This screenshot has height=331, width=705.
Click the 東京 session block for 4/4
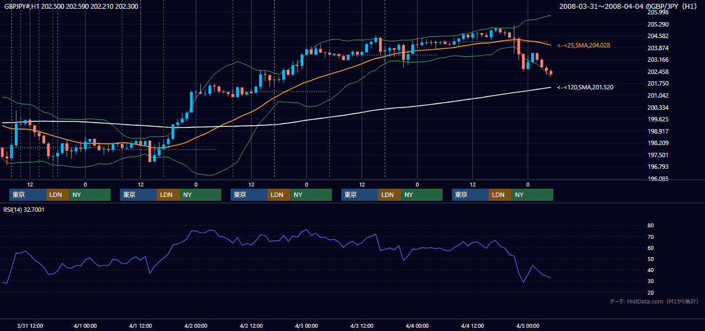[x=470, y=195]
